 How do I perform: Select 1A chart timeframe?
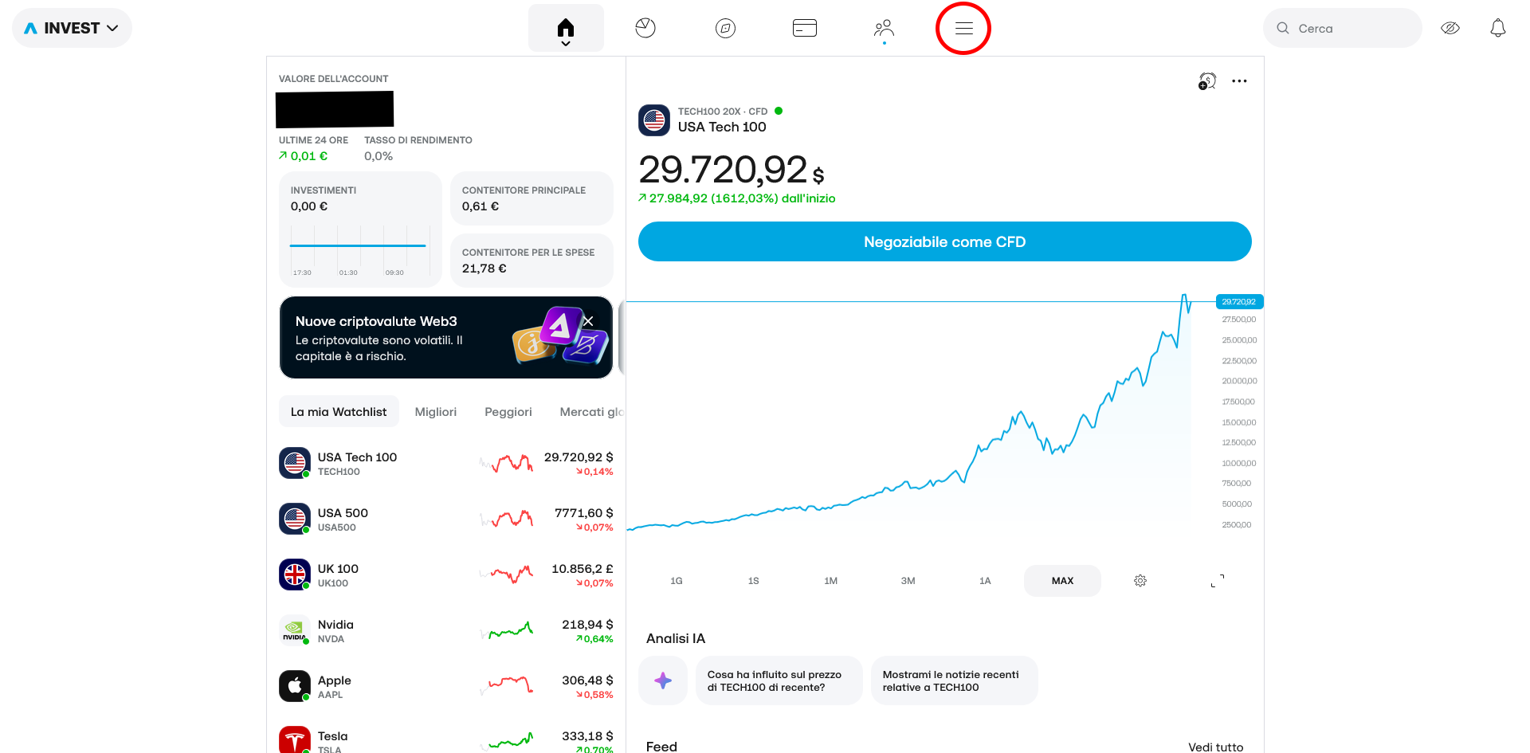point(986,580)
